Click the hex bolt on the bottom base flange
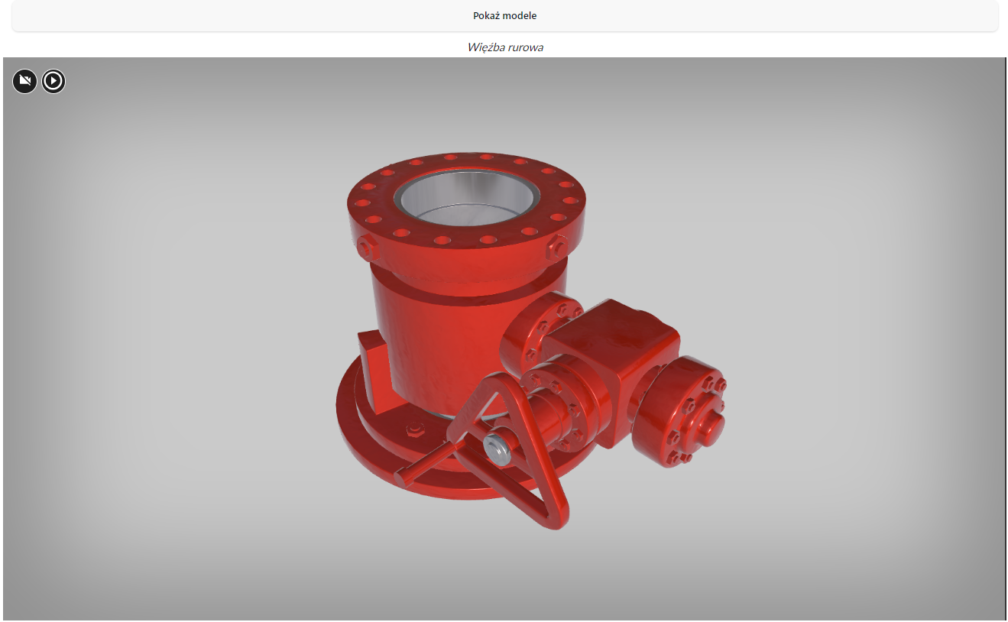The image size is (1008, 622). (x=413, y=429)
